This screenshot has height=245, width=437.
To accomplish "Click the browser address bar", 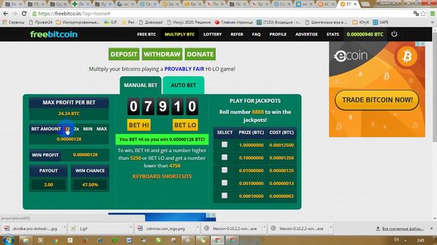I will click(x=220, y=14).
